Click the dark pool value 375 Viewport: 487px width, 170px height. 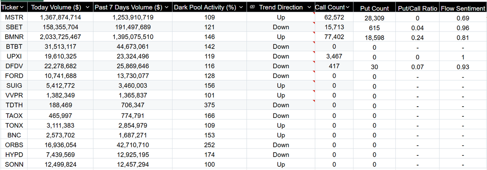tap(210, 105)
